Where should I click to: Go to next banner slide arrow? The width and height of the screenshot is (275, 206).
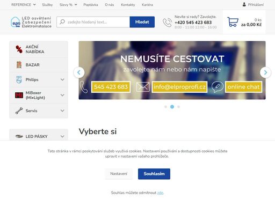coord(265,72)
